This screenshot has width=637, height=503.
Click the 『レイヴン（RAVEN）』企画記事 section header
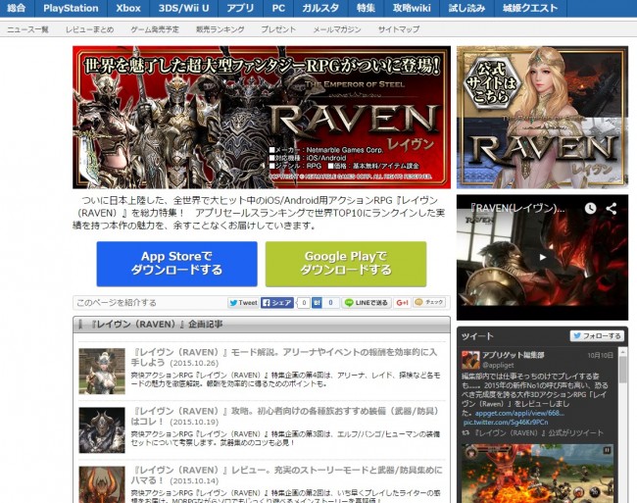[x=262, y=325]
